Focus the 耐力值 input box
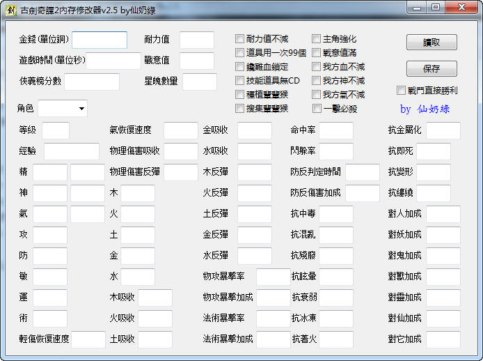This screenshot has height=361, width=483. (x=197, y=40)
